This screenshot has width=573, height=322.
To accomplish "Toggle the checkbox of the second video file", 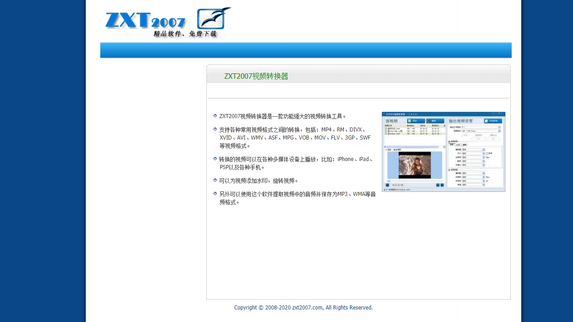I will click(x=385, y=131).
